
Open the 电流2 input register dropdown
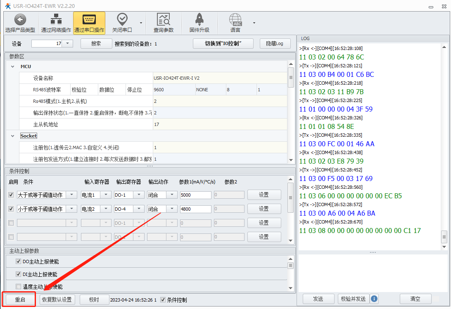(x=106, y=209)
